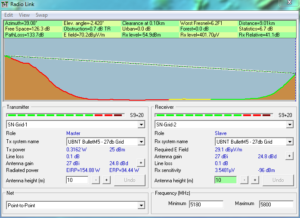Image resolution: width=300 pixels, height=218 pixels.
Task: Decrease transmitter antenna height with minus button
Action: (96, 180)
